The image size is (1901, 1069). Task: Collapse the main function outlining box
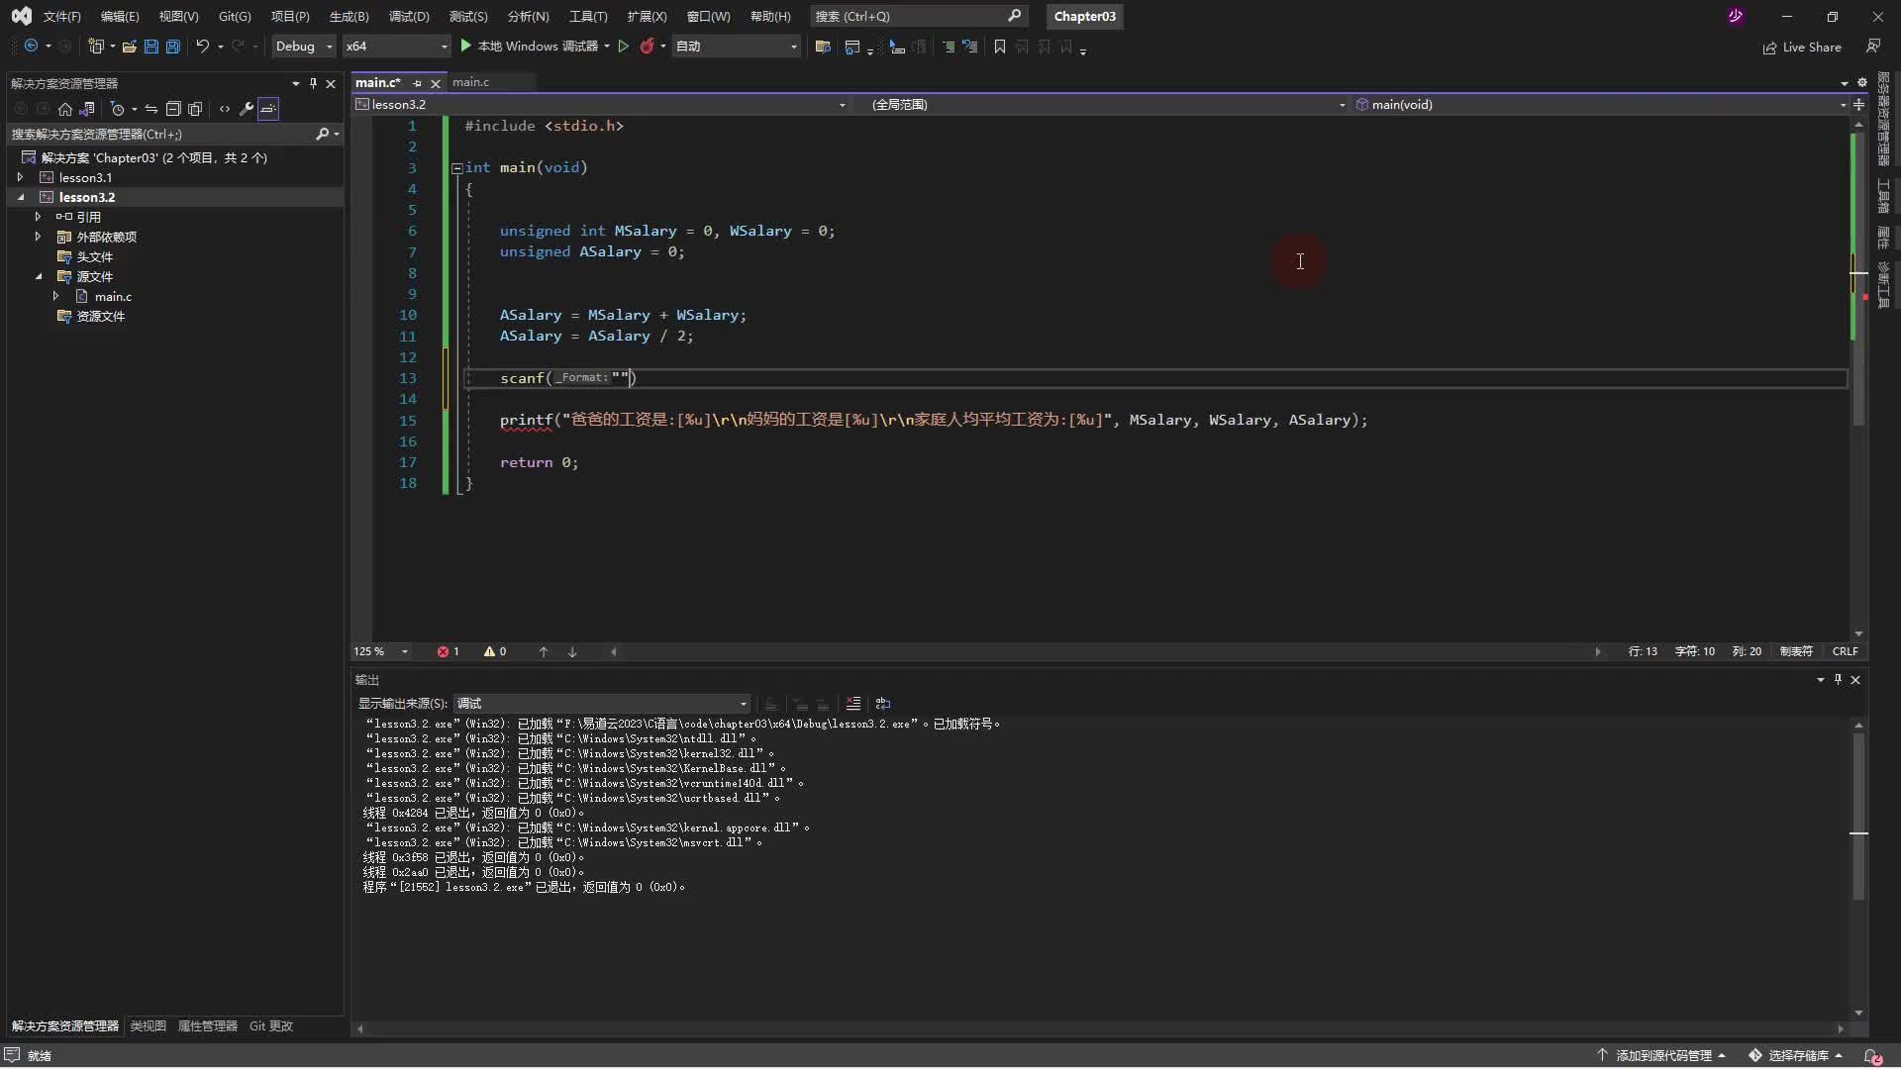coord(456,168)
